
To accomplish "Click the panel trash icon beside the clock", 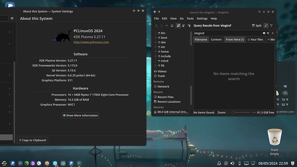I will coord(293,163).
